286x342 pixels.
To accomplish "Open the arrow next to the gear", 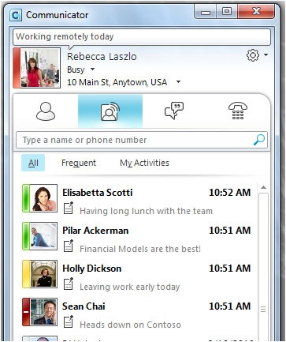I will (x=266, y=54).
